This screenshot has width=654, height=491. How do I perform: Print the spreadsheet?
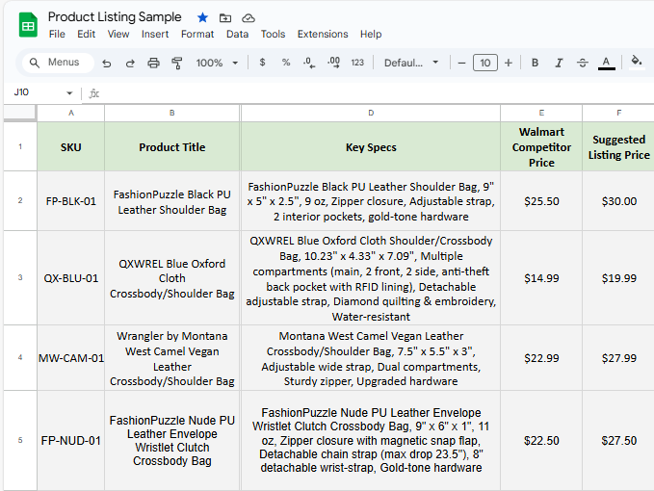[153, 63]
